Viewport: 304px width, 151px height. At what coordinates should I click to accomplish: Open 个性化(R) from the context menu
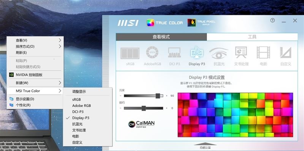click(35, 105)
